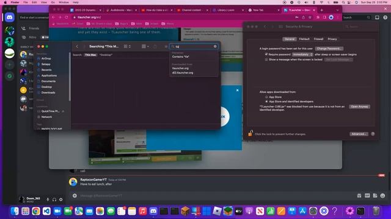Open the Finder menu in menu bar

15,2
